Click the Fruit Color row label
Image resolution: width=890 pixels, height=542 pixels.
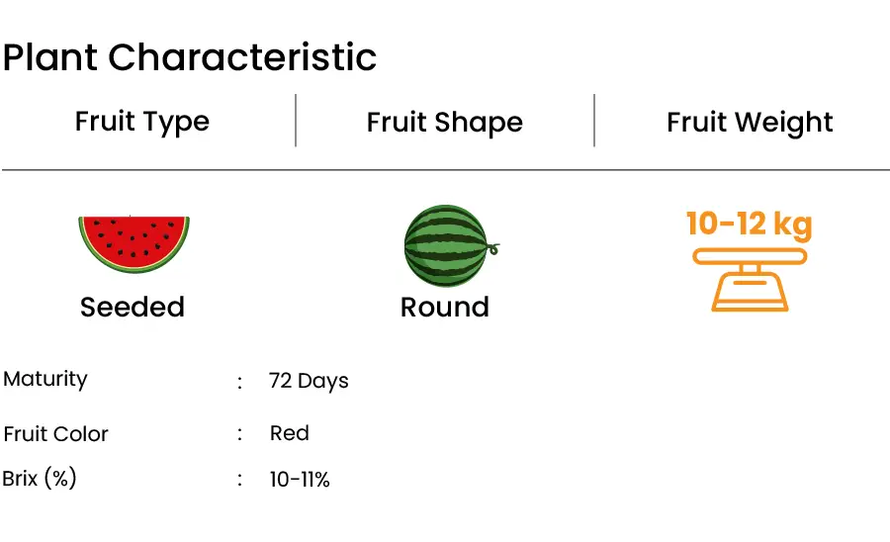coord(55,434)
